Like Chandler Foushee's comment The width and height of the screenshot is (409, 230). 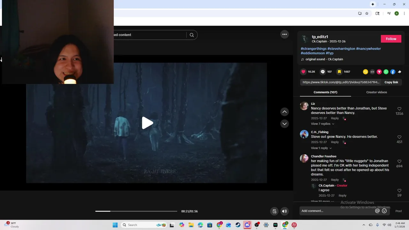[399, 161]
